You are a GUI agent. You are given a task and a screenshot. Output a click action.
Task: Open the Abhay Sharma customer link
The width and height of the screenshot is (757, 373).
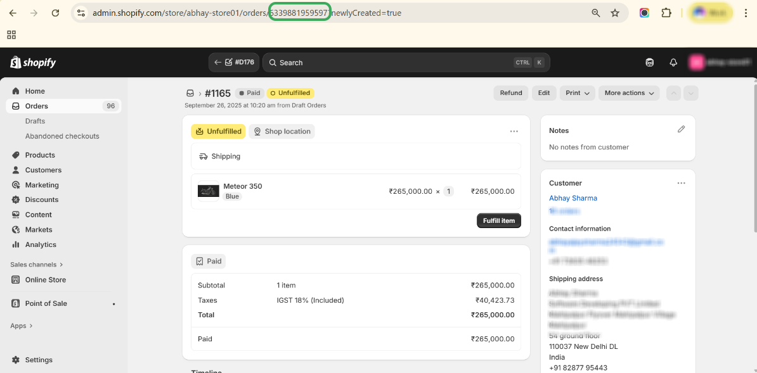(573, 198)
